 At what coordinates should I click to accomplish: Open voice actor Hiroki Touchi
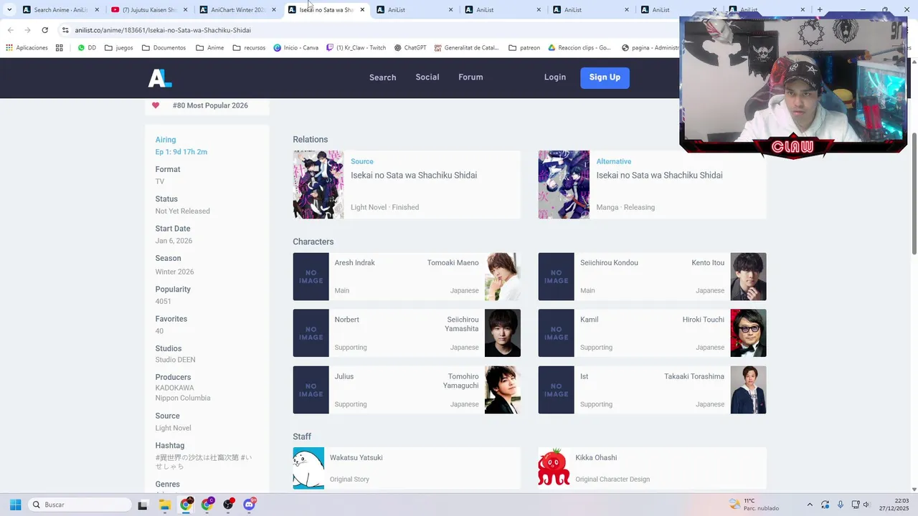click(703, 320)
